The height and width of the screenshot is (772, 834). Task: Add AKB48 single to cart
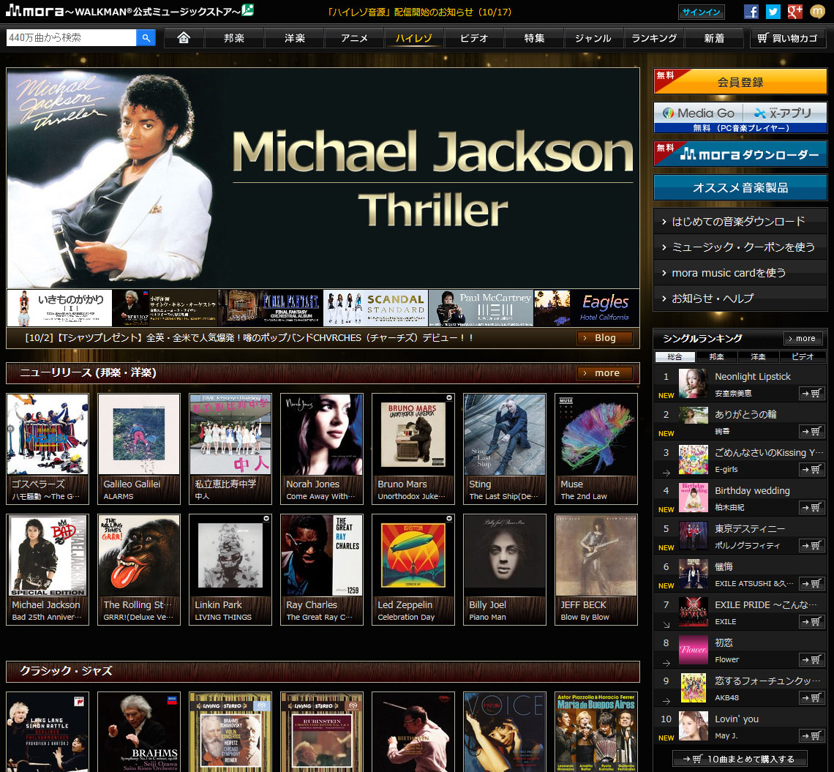pos(811,697)
